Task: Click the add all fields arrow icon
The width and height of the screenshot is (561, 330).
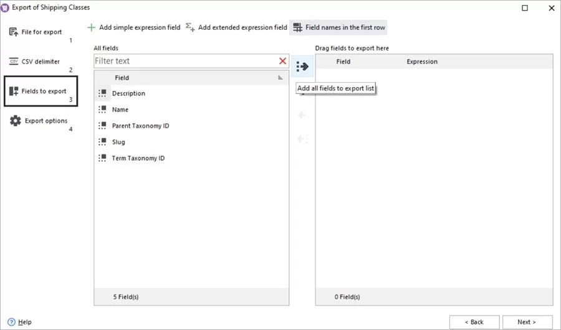Action: point(302,67)
